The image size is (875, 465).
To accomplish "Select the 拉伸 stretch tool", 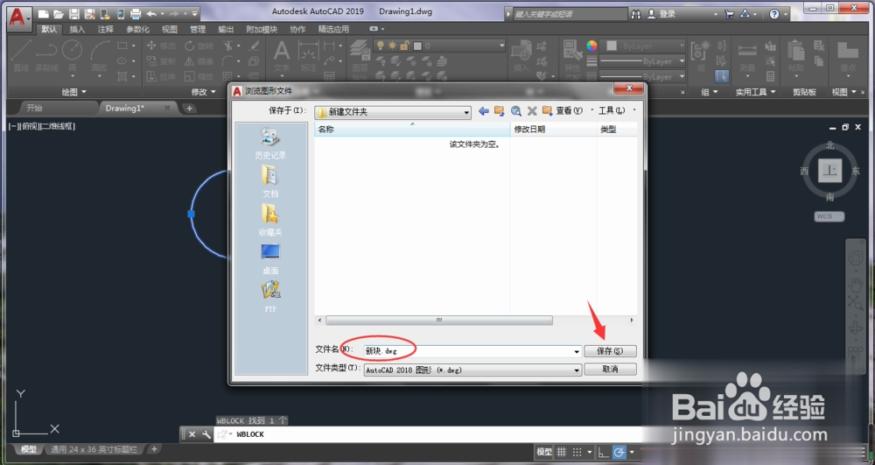I will 161,76.
